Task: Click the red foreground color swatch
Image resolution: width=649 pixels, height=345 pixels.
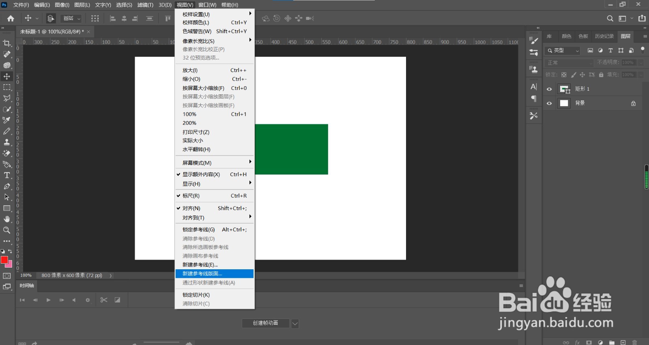Action: tap(4, 260)
